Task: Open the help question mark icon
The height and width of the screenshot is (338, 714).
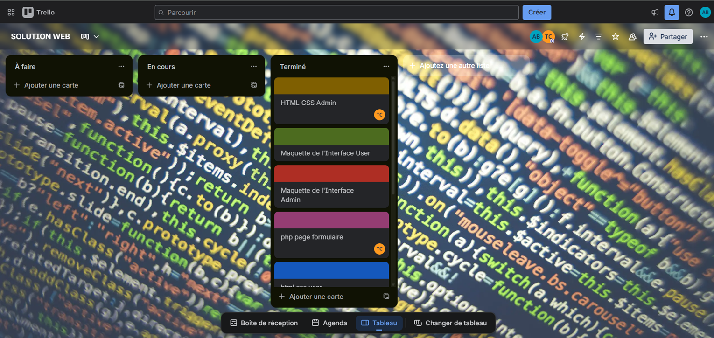Action: click(689, 13)
